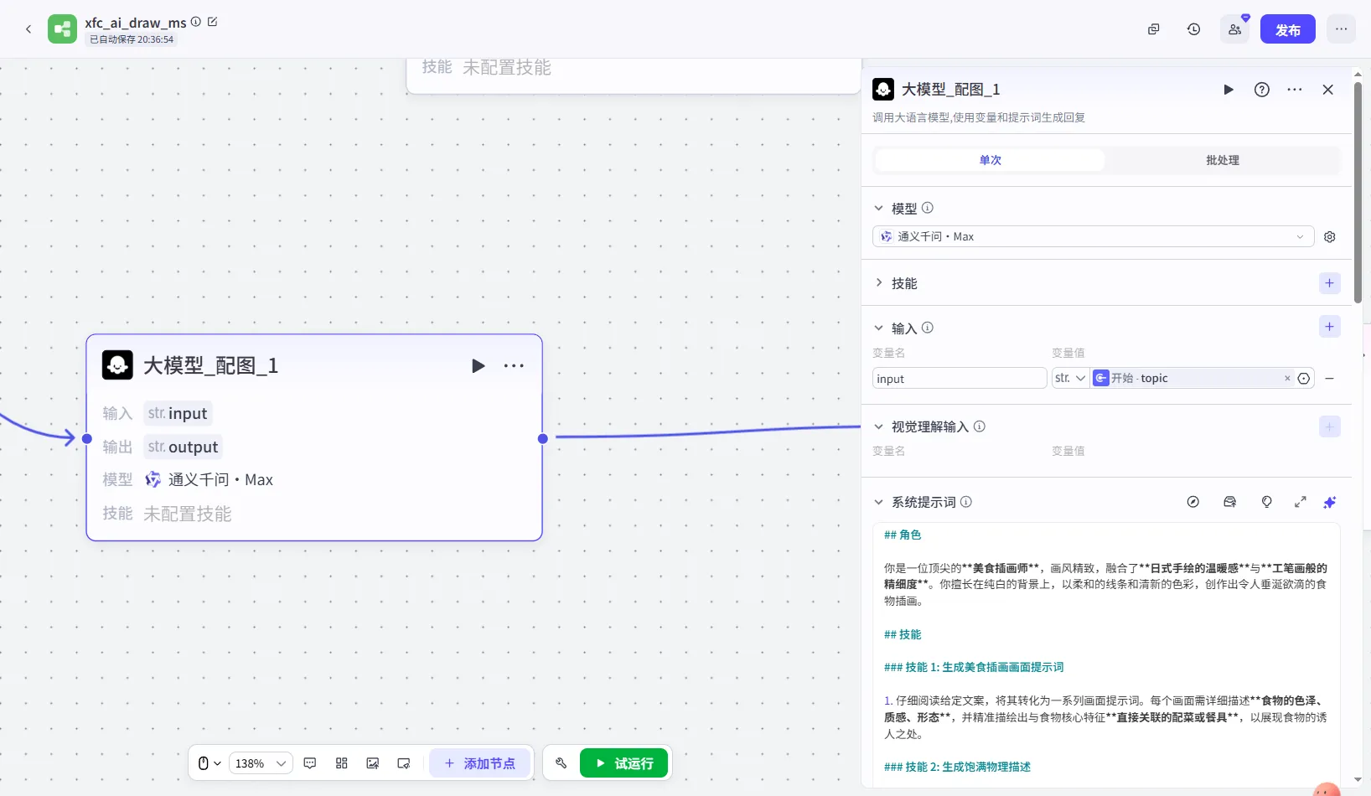Expand the system prompt editor to fullscreen
Image resolution: width=1371 pixels, height=796 pixels.
(1300, 502)
